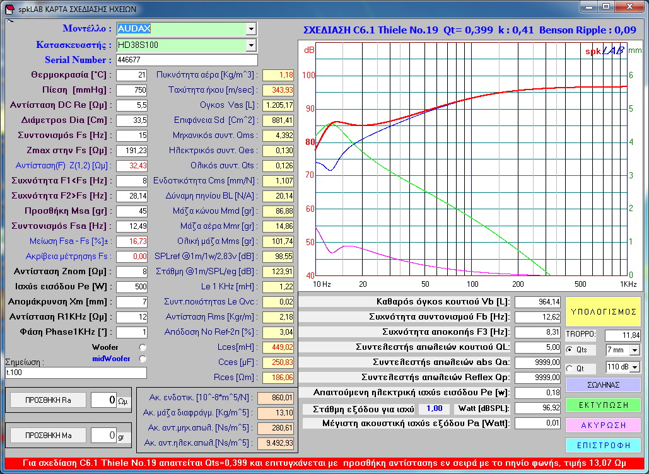The width and height of the screenshot is (649, 474).
Task: Click the Πίεση mmHg field with 750
Action: click(132, 90)
